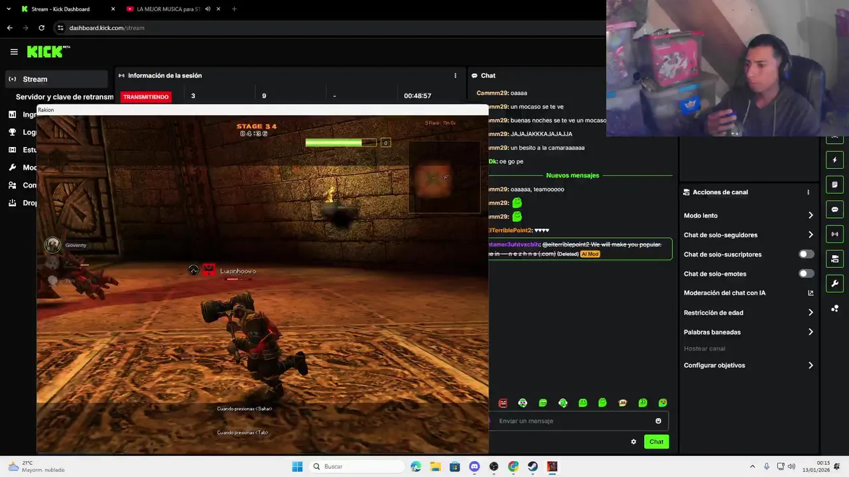Click the chat bubble widget icon
The height and width of the screenshot is (477, 849).
coord(834,209)
